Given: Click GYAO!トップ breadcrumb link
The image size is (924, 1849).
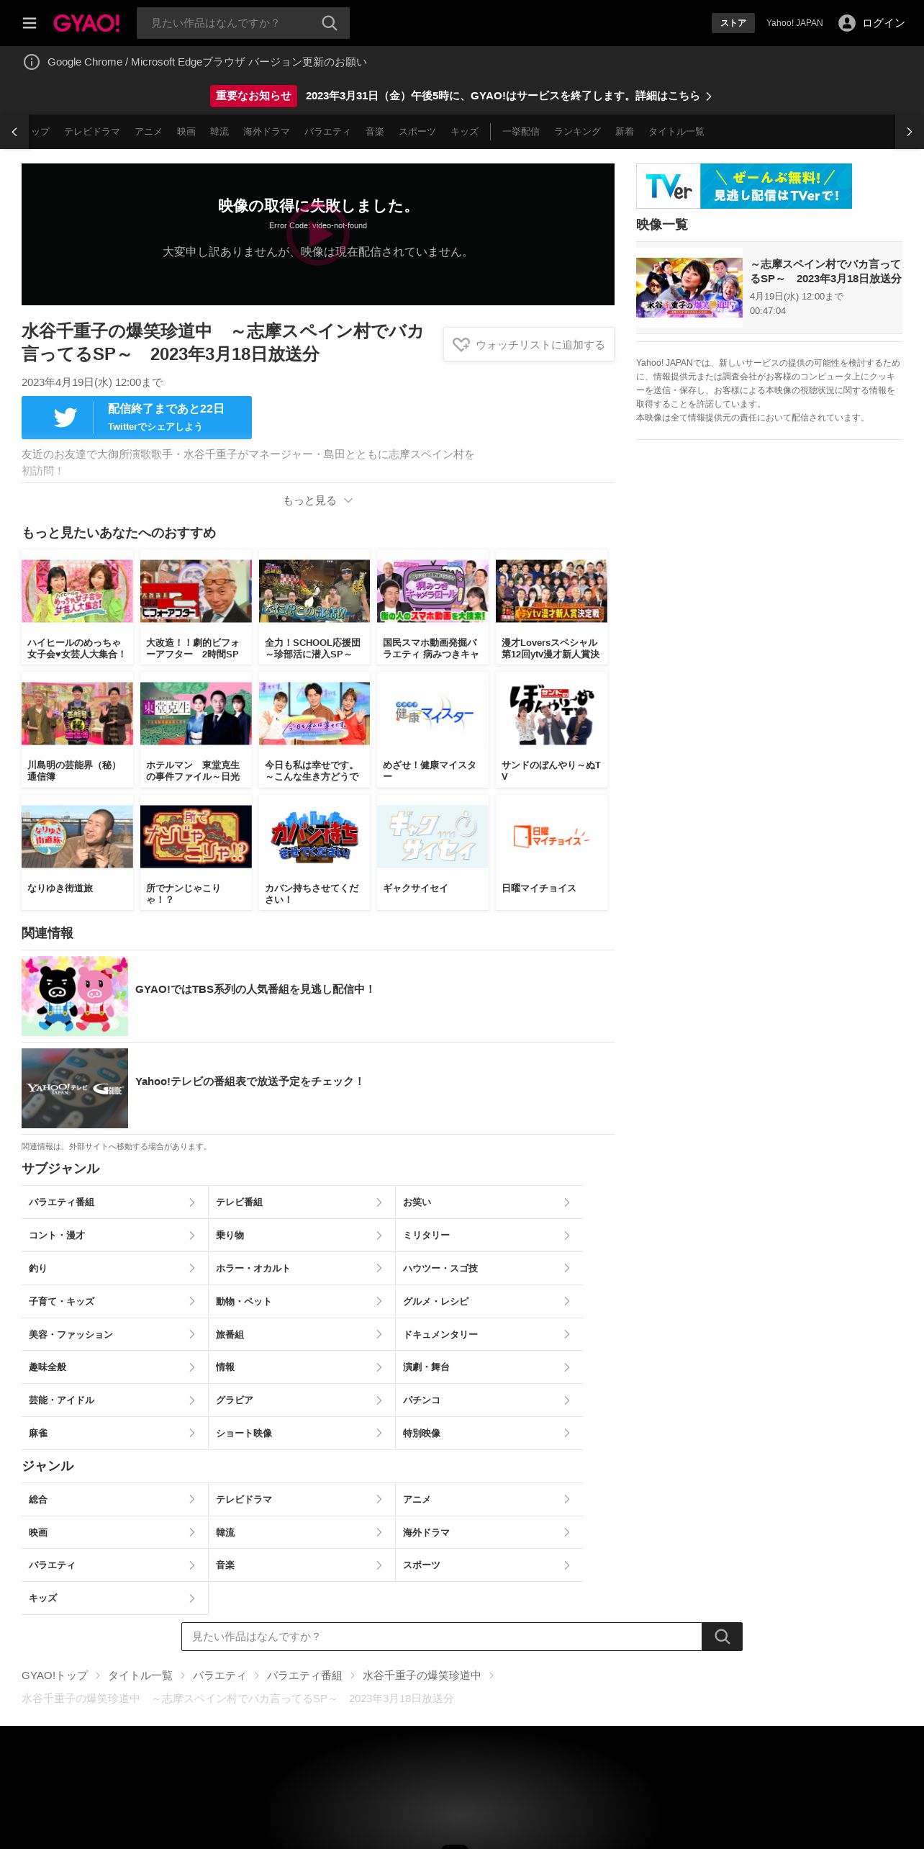Looking at the screenshot, I should coord(55,1675).
